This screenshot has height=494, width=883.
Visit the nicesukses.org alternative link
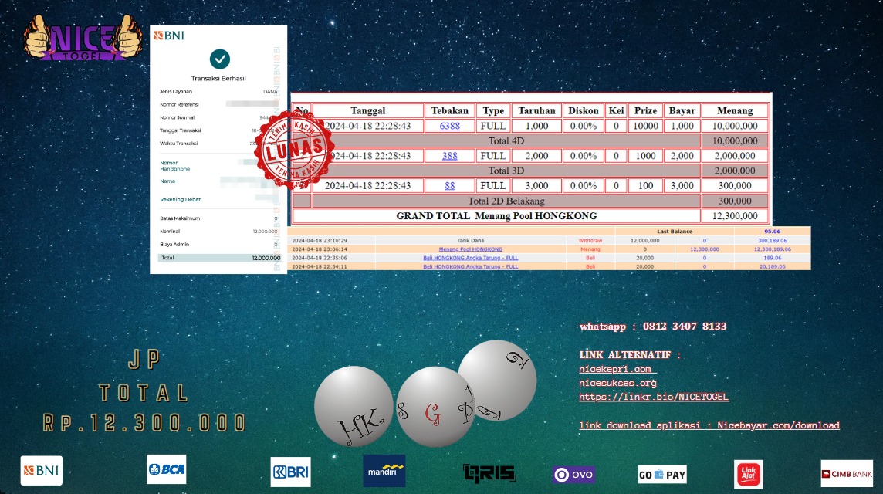617,383
